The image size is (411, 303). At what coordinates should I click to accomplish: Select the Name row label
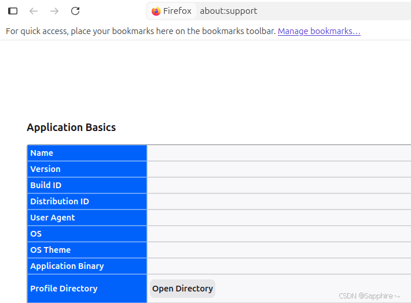click(x=42, y=153)
